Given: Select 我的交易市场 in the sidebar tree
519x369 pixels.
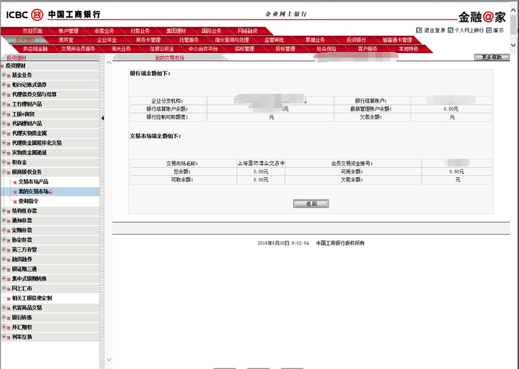Looking at the screenshot, I should tap(33, 192).
